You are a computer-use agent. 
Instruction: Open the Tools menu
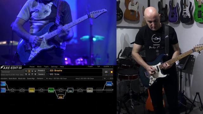[46, 67]
